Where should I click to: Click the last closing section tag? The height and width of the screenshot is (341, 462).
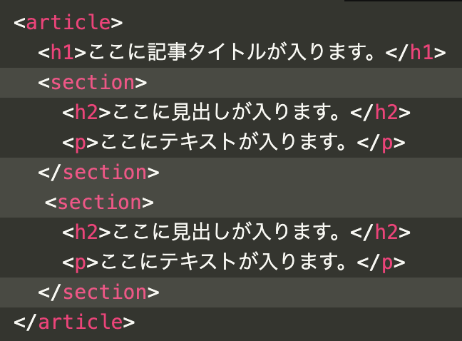(x=99, y=292)
